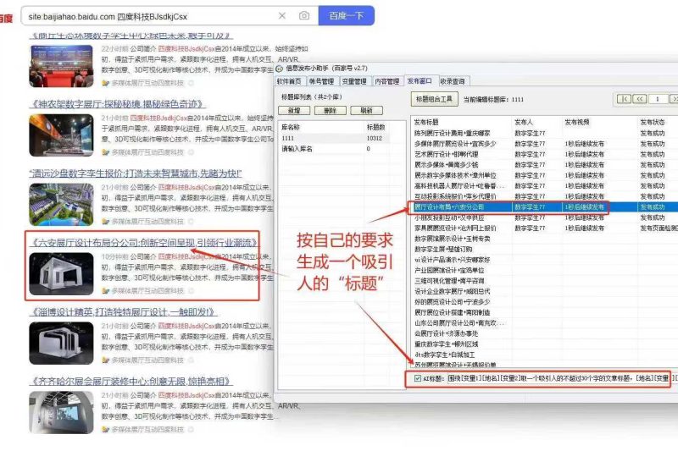Switch to 帐号管理 tab
Image resolution: width=678 pixels, height=451 pixels.
click(321, 81)
